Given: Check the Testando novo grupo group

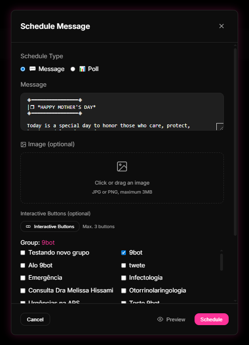Looking at the screenshot, I should pyautogui.click(x=23, y=253).
